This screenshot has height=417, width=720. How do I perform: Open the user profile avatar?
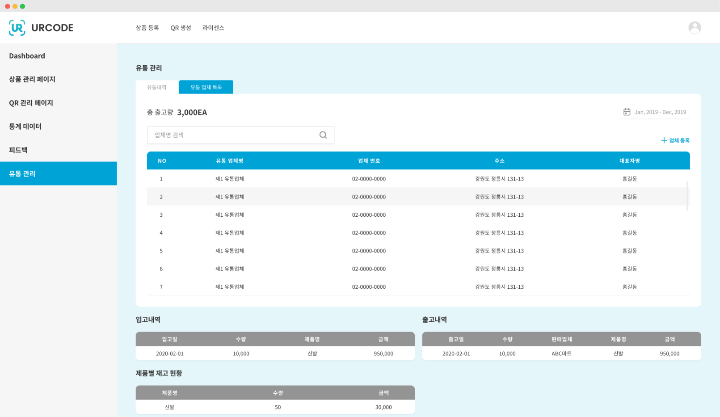pos(694,28)
